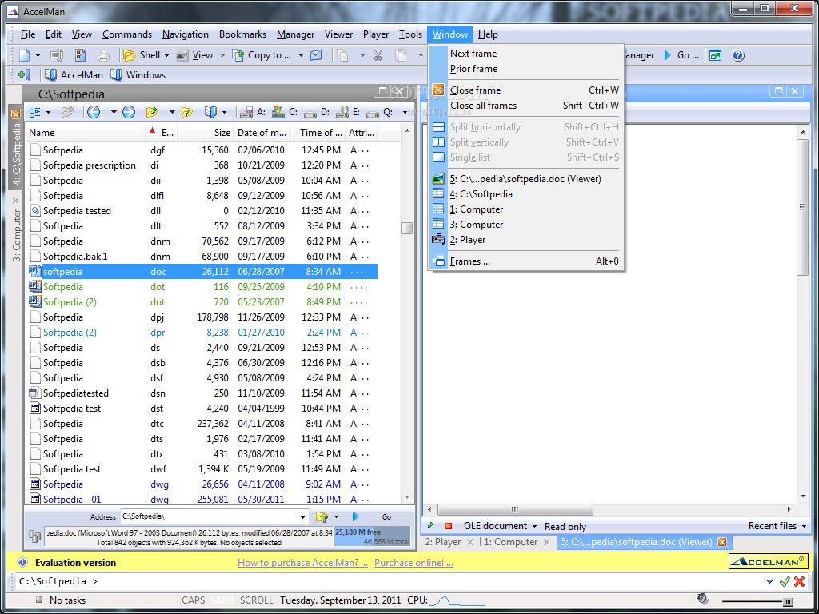Screen dimensions: 819x614
Task: Sort by the Name column header
Action: tap(86, 133)
